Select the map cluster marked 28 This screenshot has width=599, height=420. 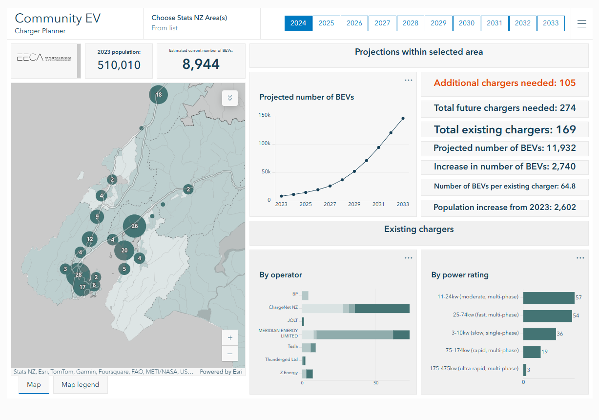[x=79, y=275]
